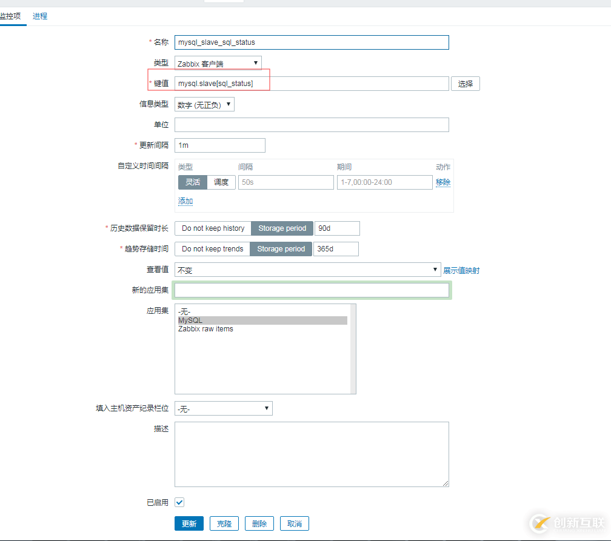This screenshot has width=611, height=541.
Task: Select Do not keep trends option
Action: pos(212,248)
